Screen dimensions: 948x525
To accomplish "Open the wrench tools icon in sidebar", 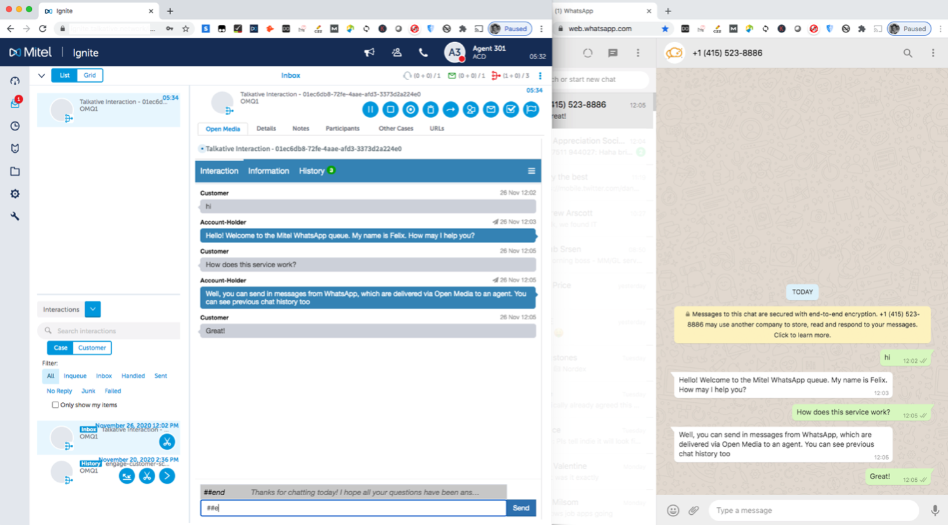I will click(15, 216).
